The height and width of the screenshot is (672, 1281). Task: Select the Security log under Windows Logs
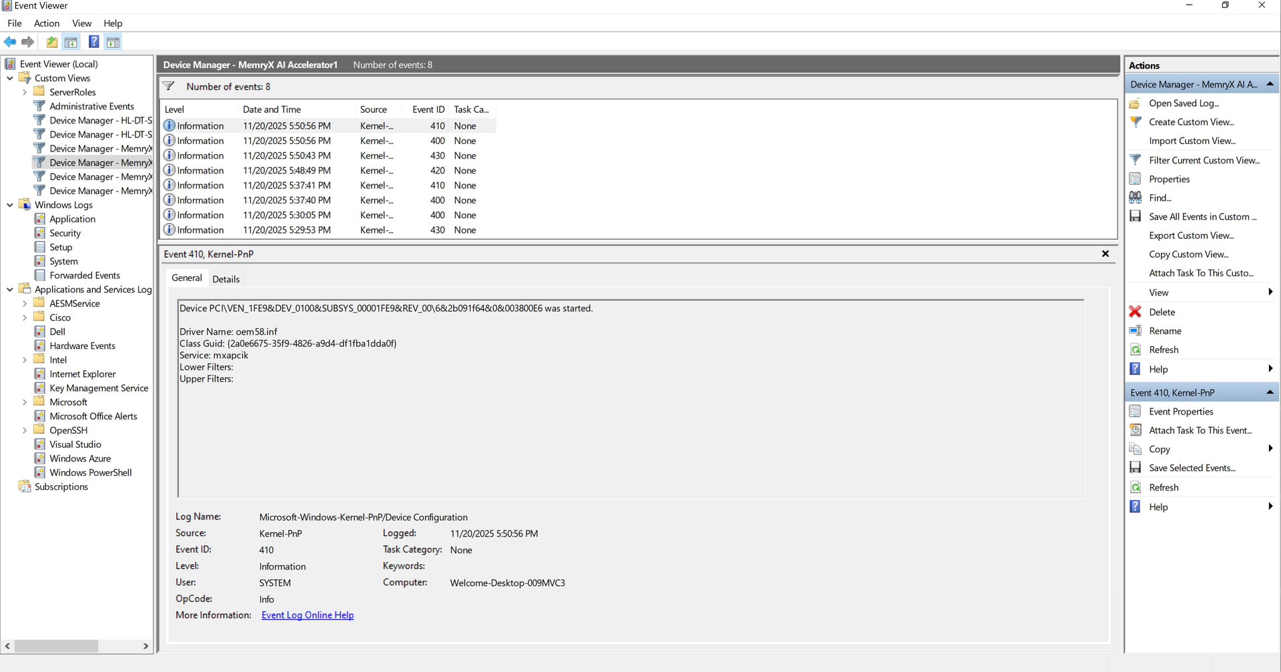point(65,233)
